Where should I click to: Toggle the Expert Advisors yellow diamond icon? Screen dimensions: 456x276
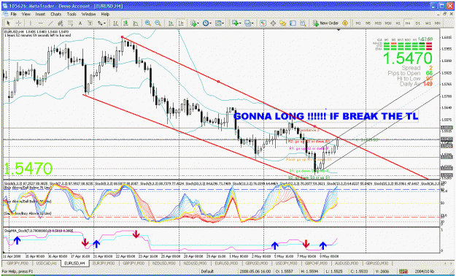point(345,23)
